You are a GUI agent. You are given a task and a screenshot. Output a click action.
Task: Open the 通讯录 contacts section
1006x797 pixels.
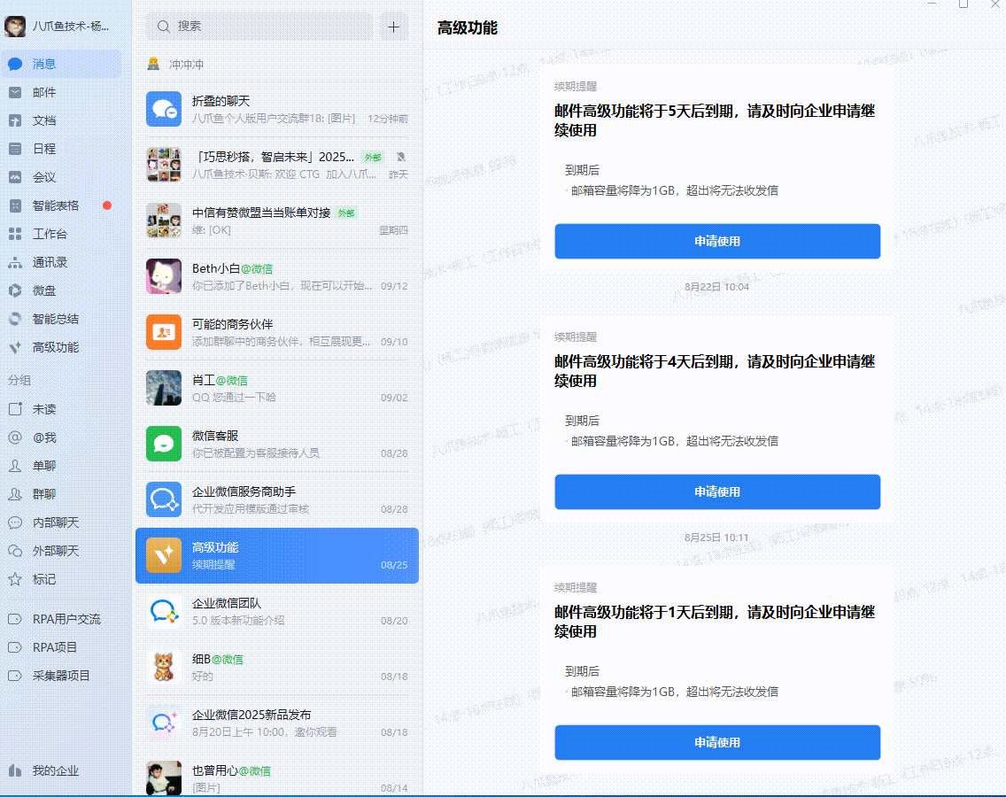pyautogui.click(x=61, y=262)
